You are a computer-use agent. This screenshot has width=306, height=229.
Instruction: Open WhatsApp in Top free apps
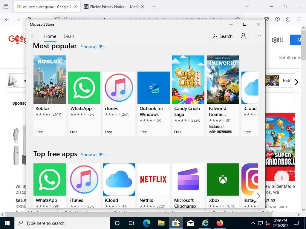tap(50, 185)
